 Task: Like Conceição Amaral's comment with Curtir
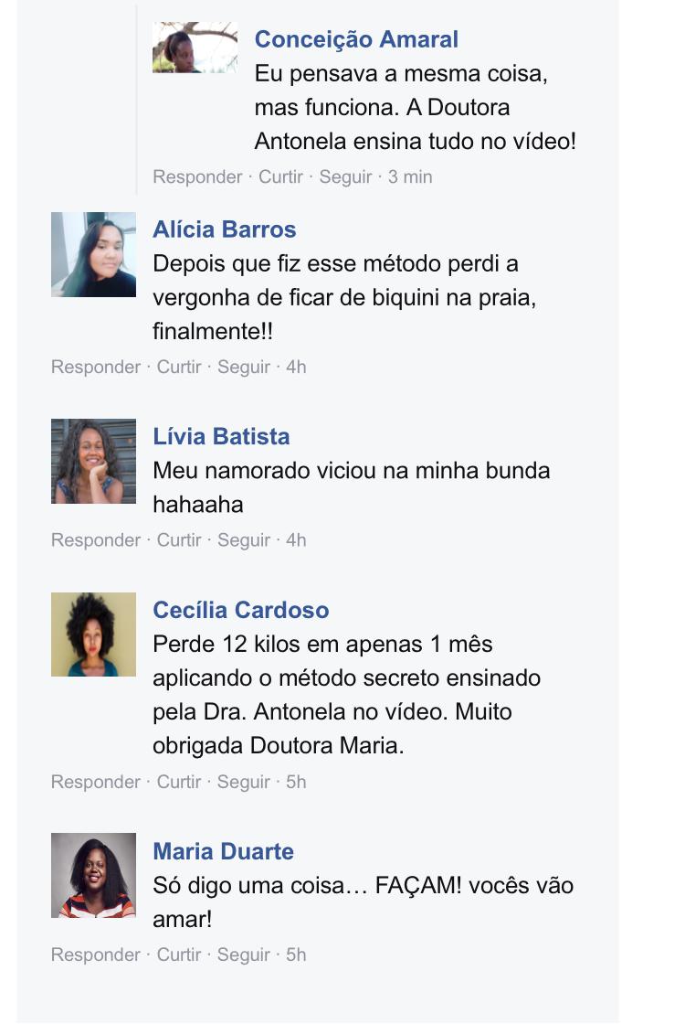[x=280, y=177]
